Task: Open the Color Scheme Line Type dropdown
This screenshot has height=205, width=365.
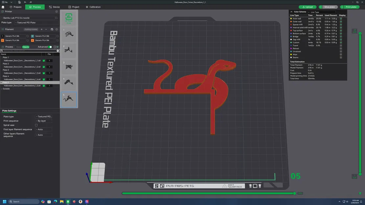Action: [x=321, y=12]
